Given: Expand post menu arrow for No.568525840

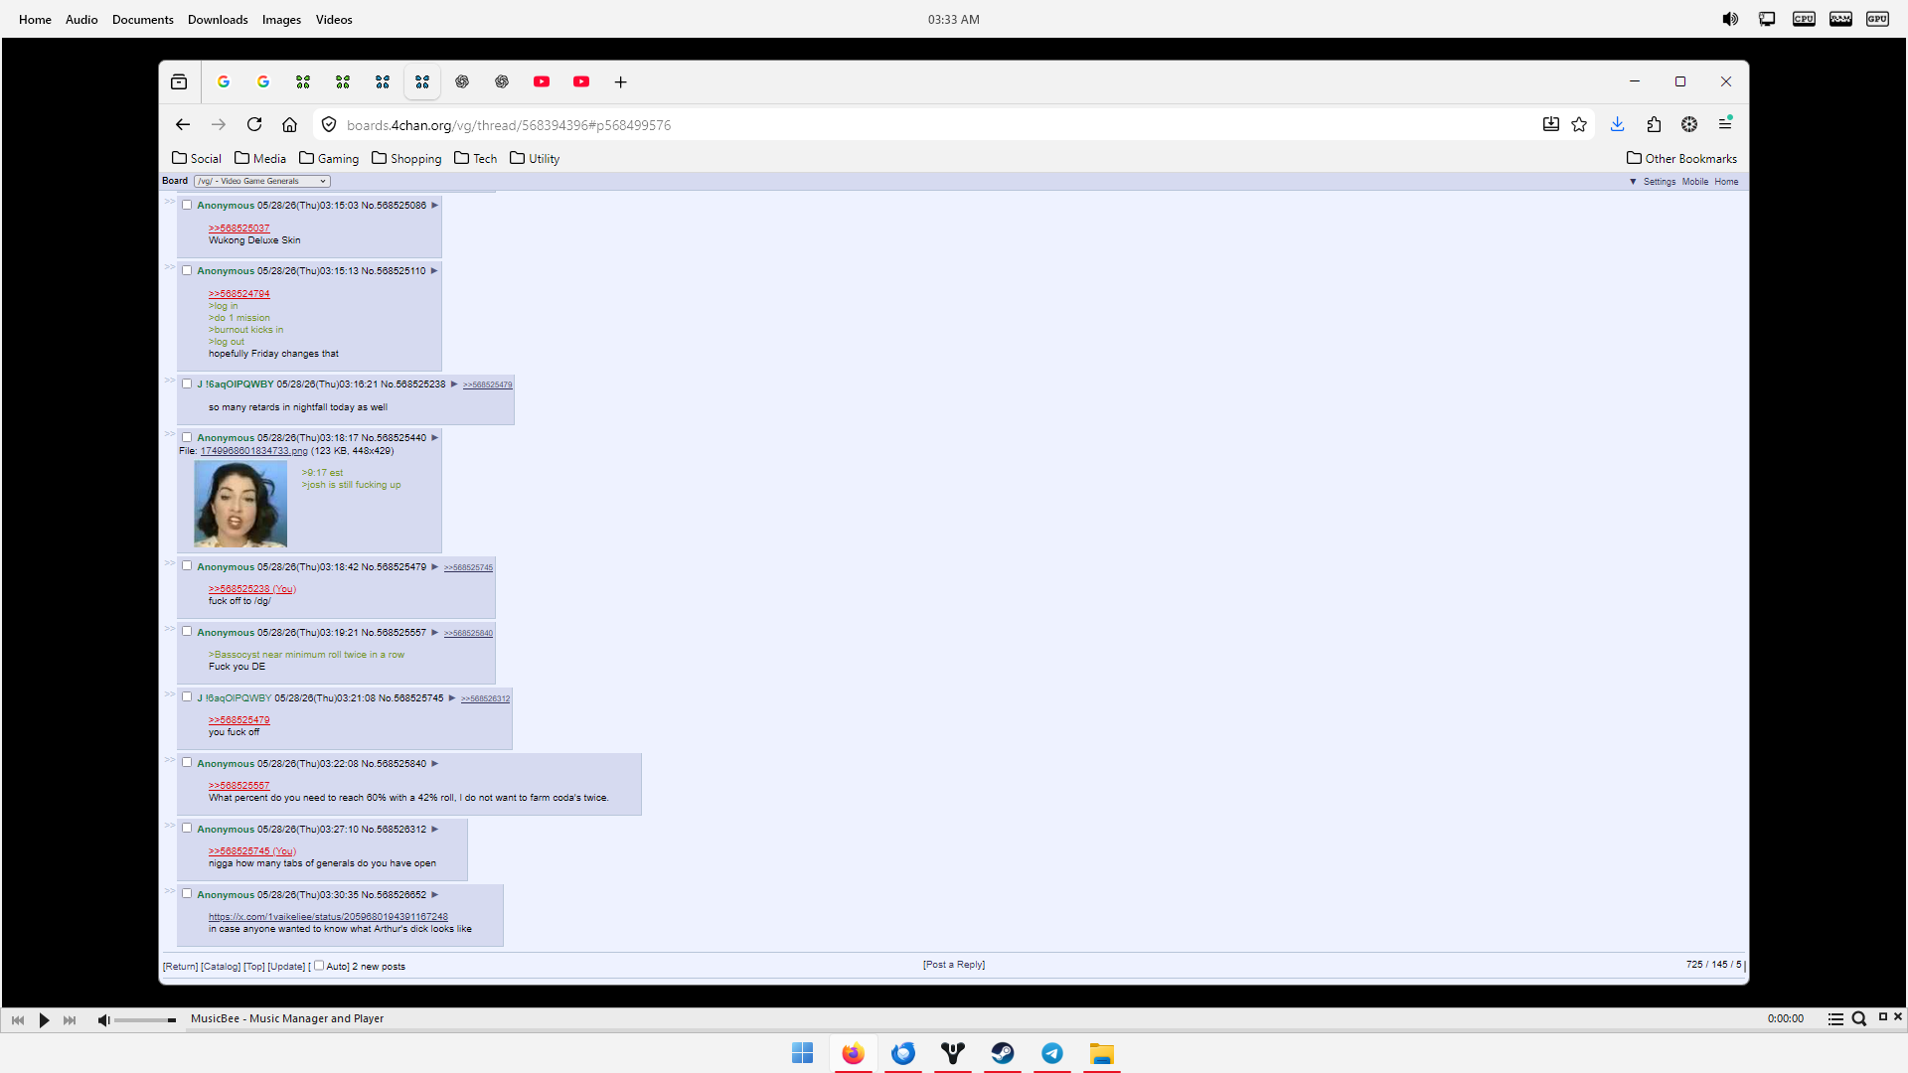Looking at the screenshot, I should tap(434, 764).
